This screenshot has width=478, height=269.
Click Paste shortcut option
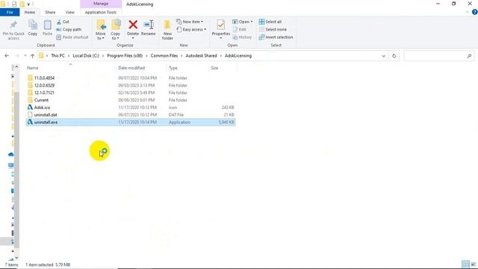click(72, 37)
